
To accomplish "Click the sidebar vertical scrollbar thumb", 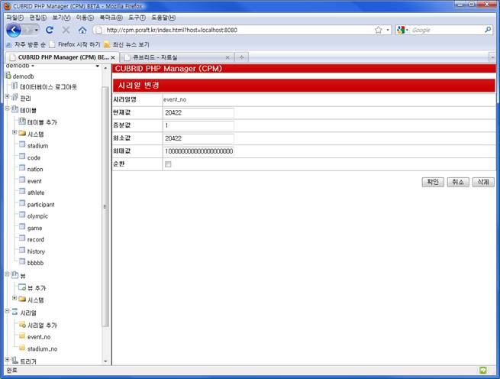I will (105, 206).
